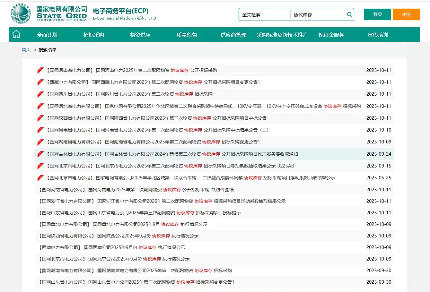Image resolution: width=430 pixels, height=292 pixels.
Task: Click the magnifier icon to search
Action: click(x=349, y=14)
